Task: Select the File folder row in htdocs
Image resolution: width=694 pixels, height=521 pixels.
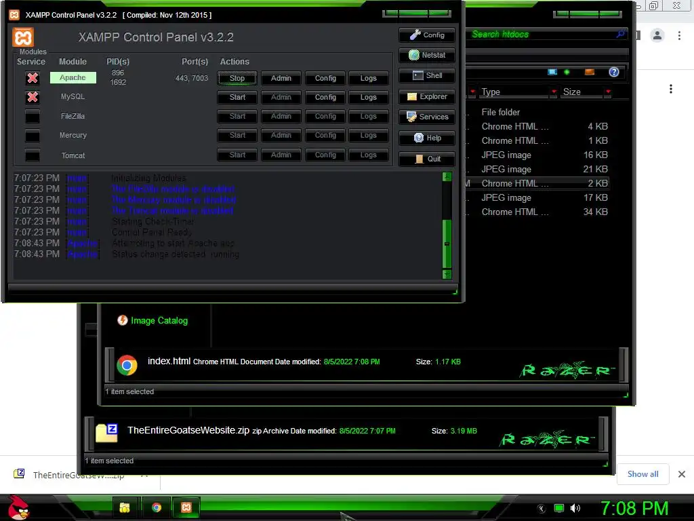Action: 539,112
